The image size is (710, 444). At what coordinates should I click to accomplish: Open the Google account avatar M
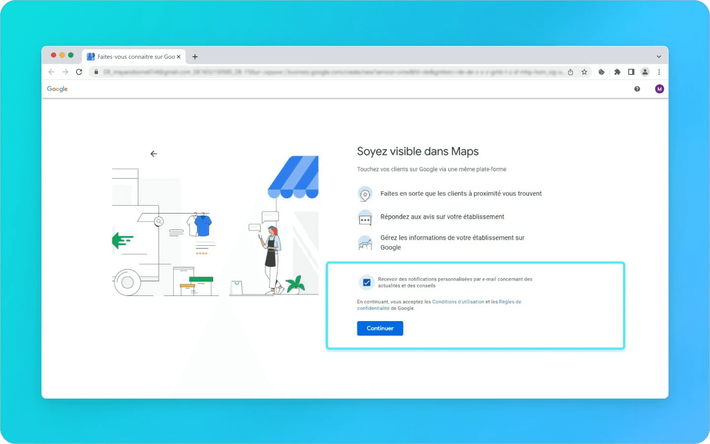click(660, 89)
